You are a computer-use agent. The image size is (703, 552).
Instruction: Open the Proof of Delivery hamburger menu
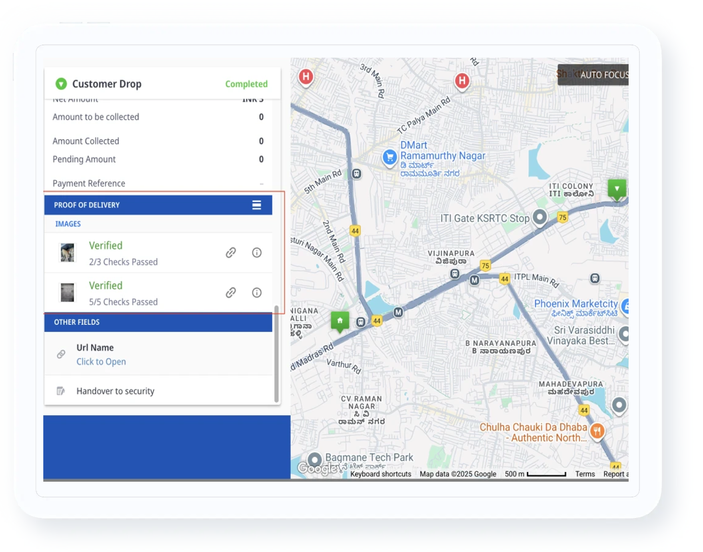(x=256, y=205)
